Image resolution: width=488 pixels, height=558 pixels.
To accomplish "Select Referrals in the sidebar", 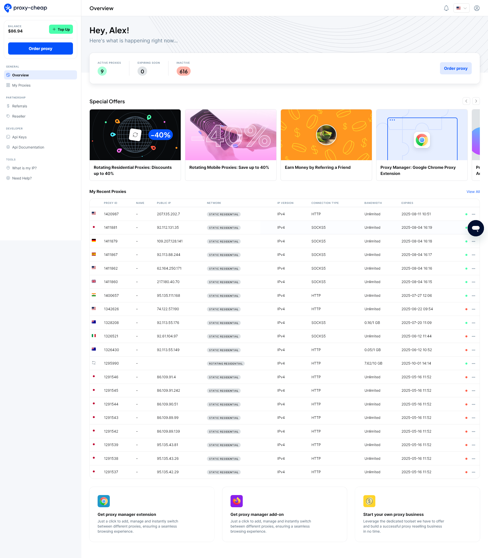I will [20, 106].
